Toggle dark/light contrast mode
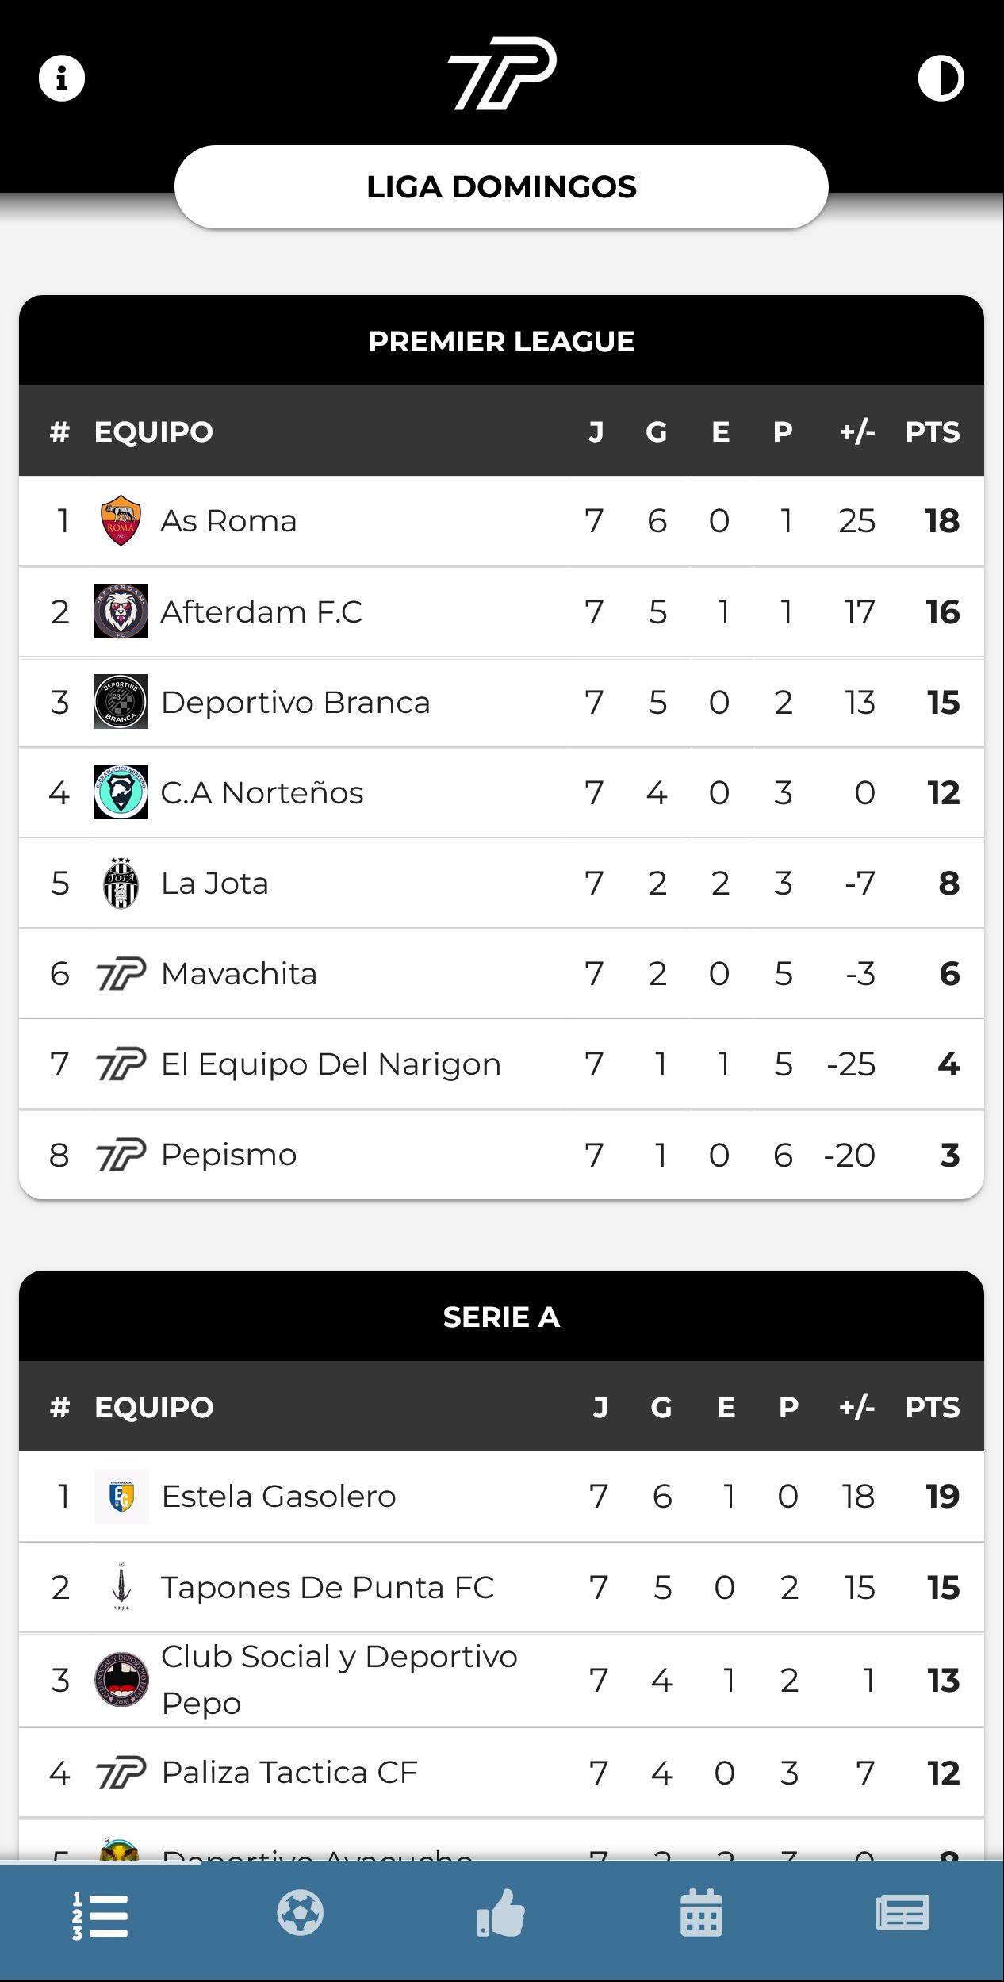The height and width of the screenshot is (1982, 1004). [941, 78]
